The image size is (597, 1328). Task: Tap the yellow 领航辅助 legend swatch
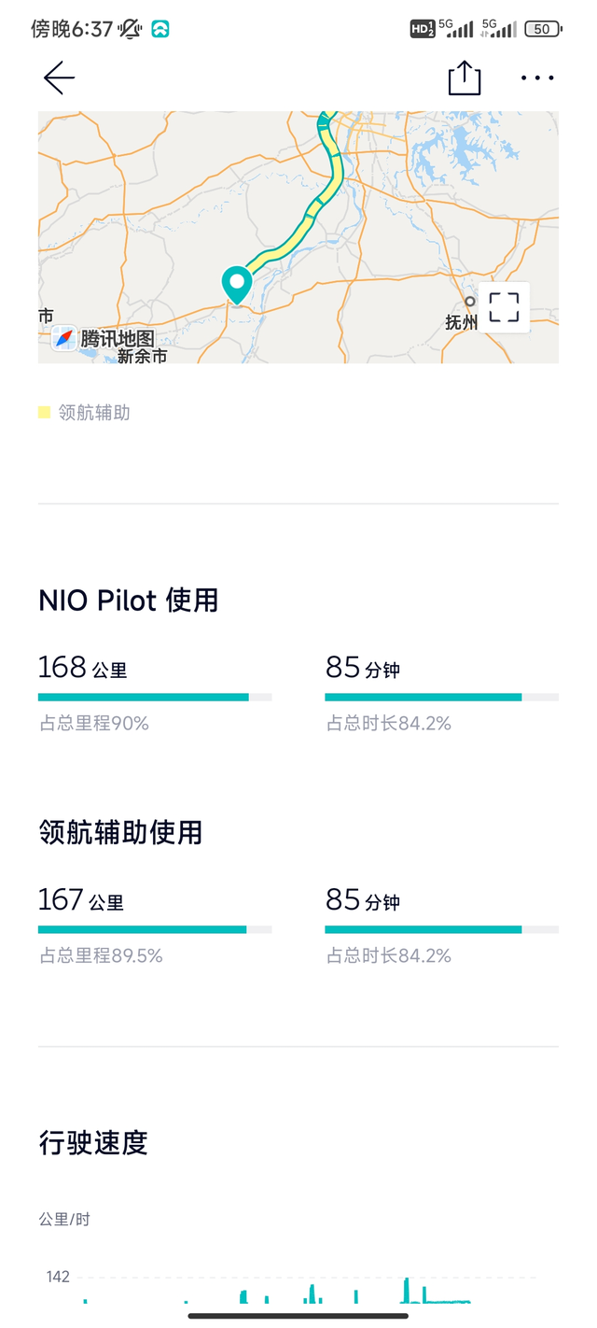click(44, 413)
